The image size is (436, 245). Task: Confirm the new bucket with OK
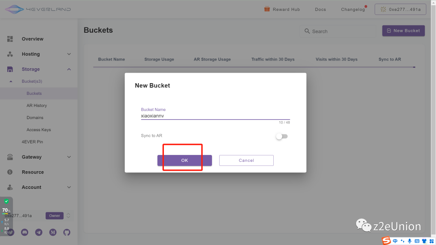coord(184,160)
